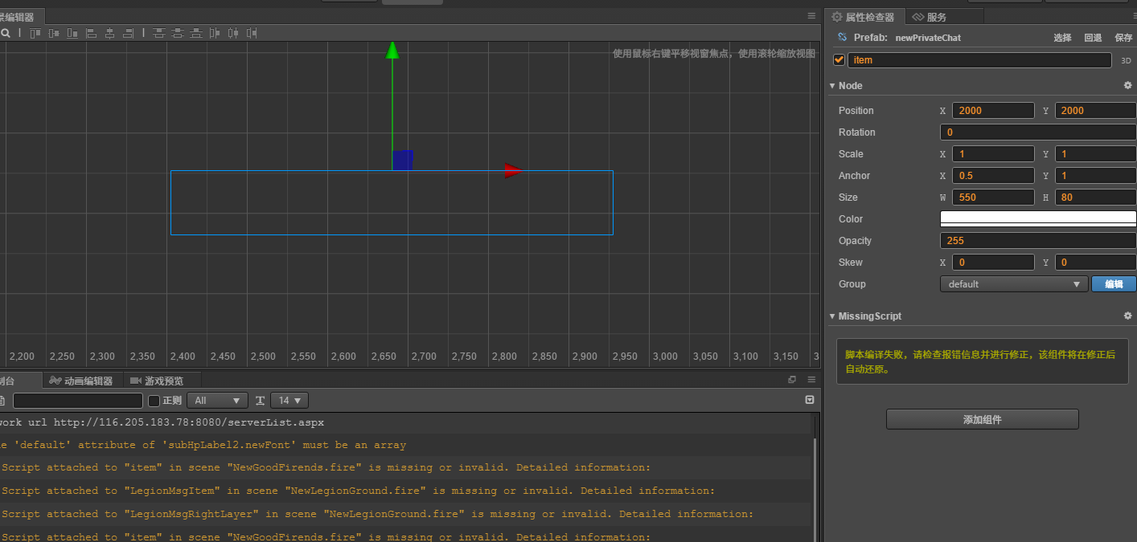
Task: Switch to the 属性检查器 tab
Action: point(864,17)
